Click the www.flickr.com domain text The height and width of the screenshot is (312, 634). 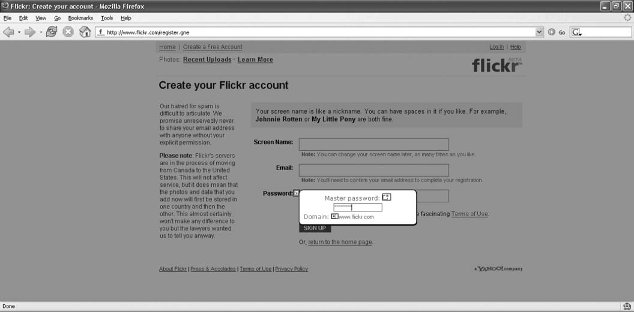click(x=356, y=217)
